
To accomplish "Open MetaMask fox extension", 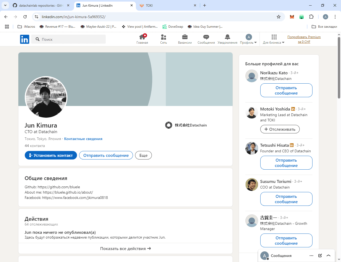I will click(292, 17).
